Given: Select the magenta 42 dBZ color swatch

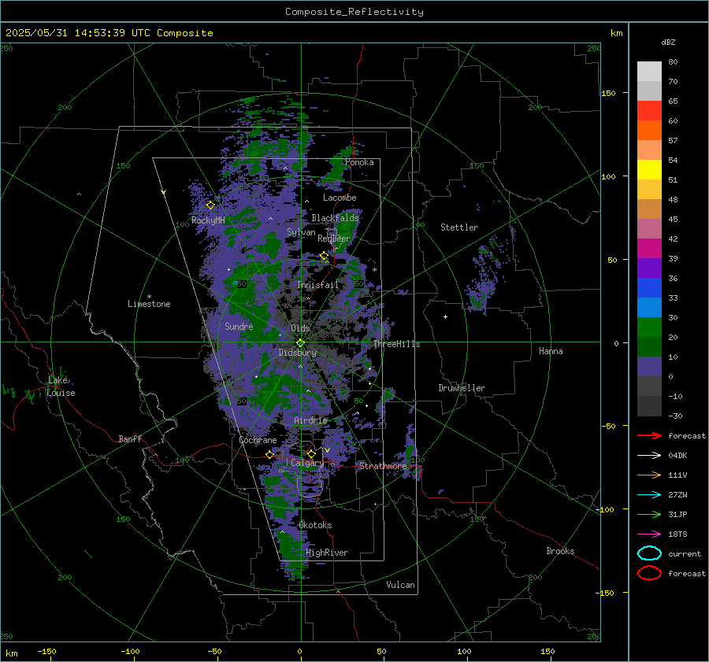Looking at the screenshot, I should 649,248.
